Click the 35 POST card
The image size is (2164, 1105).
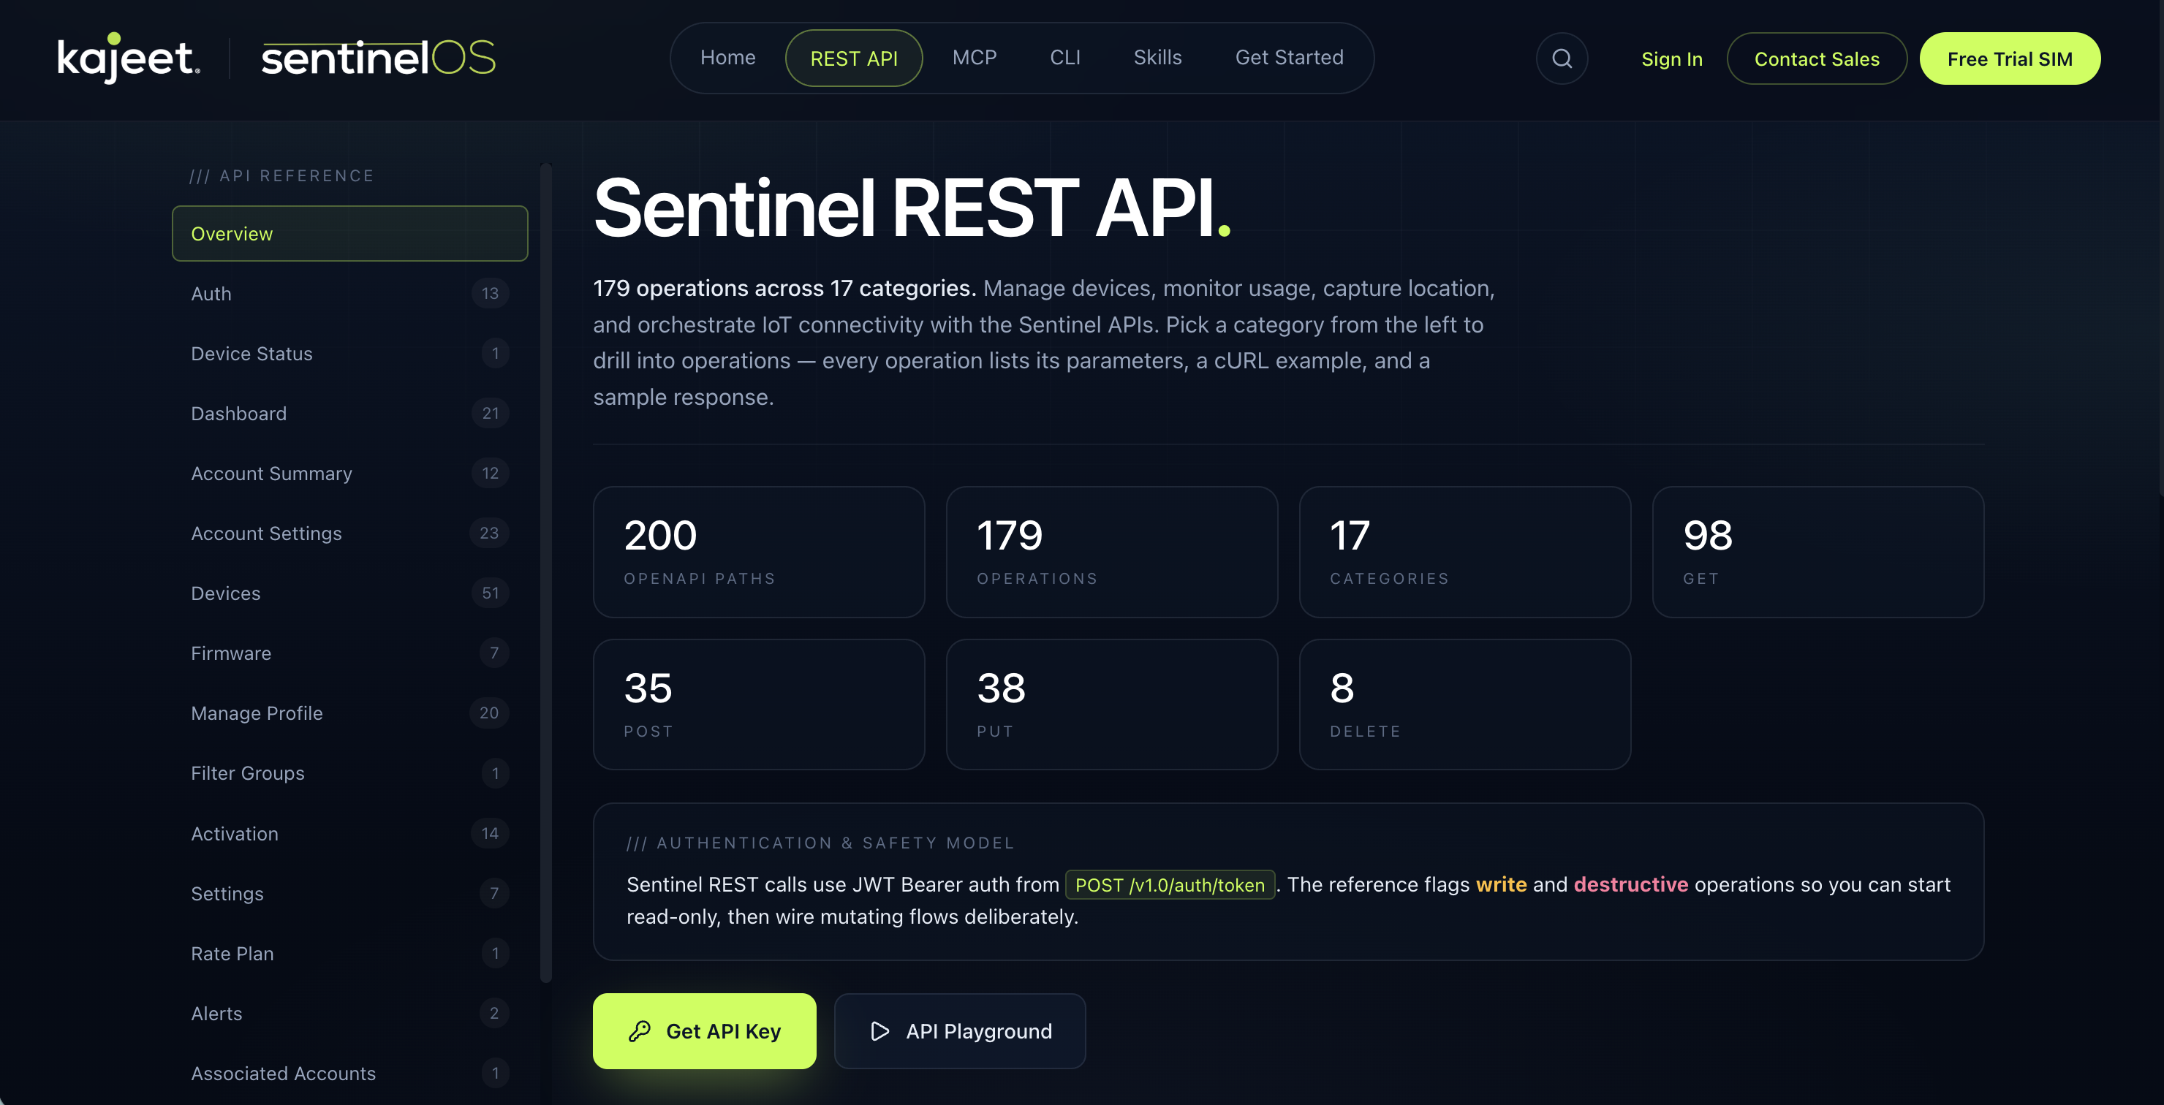point(759,705)
